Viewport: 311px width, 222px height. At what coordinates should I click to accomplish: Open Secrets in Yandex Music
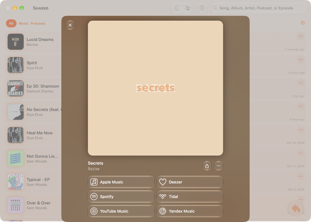point(190,211)
